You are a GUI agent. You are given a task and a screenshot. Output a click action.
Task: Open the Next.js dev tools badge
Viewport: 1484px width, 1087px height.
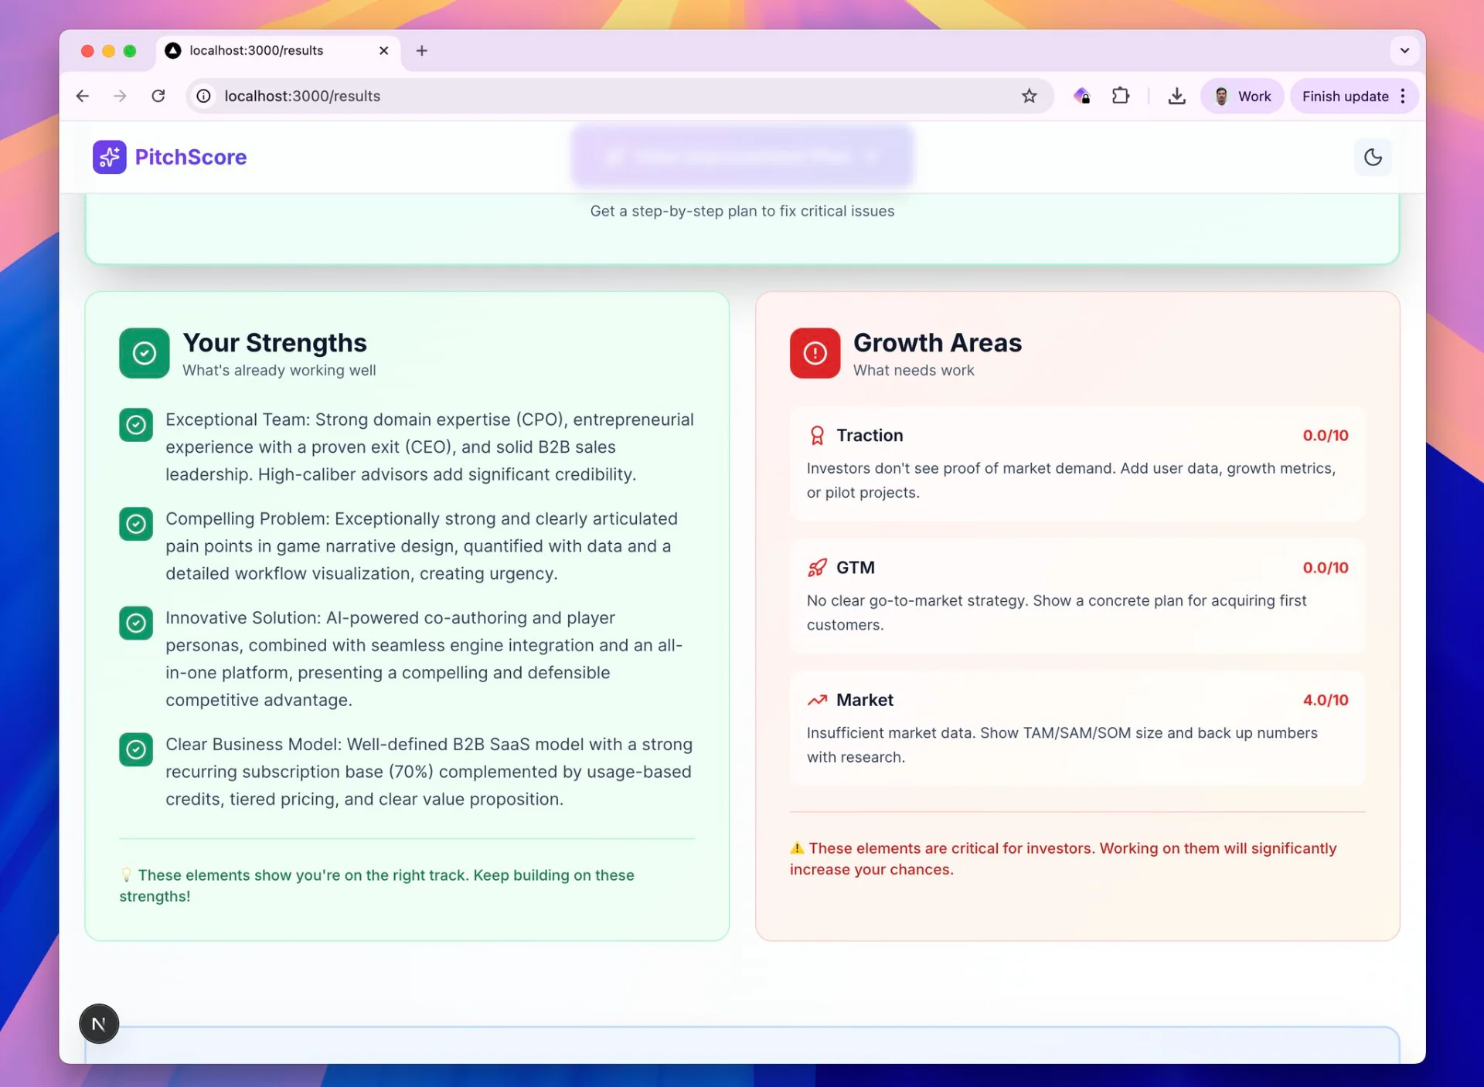pyautogui.click(x=99, y=1024)
